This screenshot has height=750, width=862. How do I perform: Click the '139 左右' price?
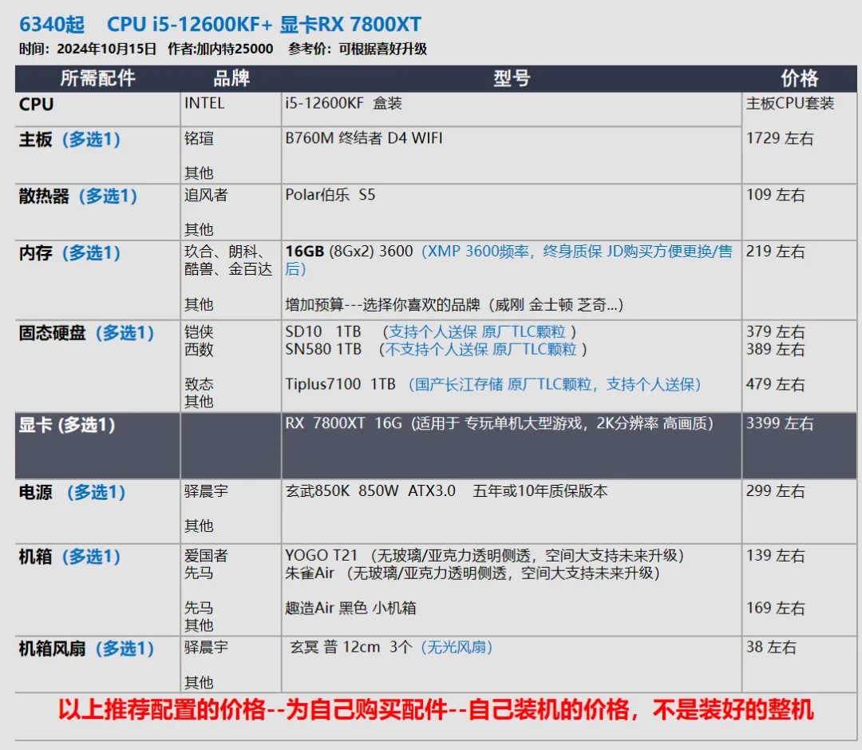(775, 555)
